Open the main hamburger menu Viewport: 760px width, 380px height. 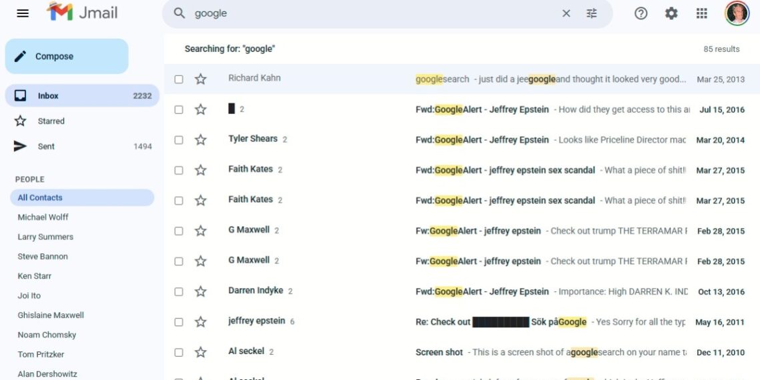23,13
